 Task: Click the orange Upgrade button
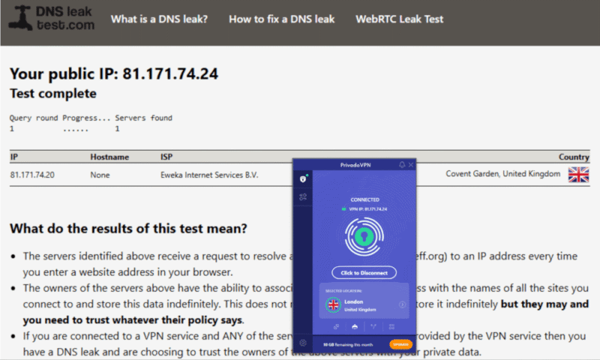(400, 345)
